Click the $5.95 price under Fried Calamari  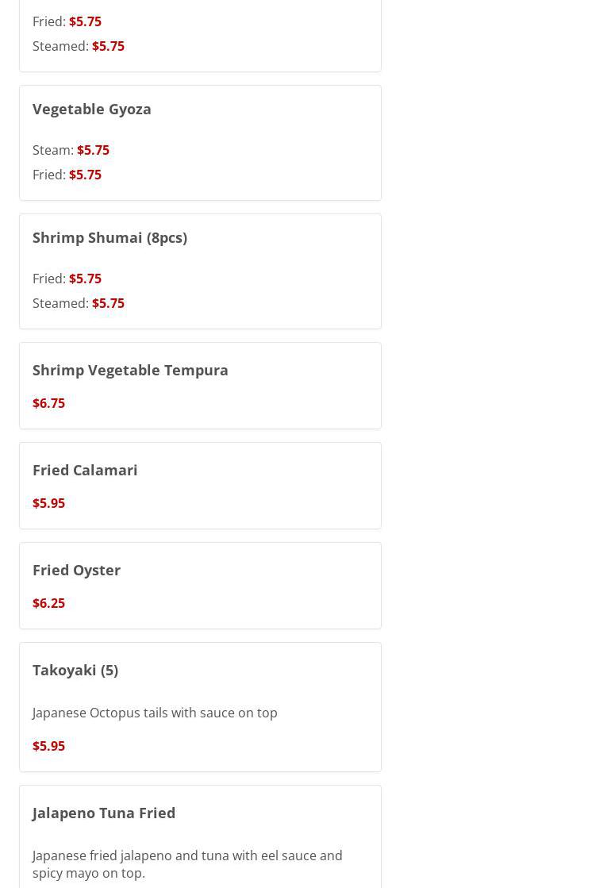(48, 503)
